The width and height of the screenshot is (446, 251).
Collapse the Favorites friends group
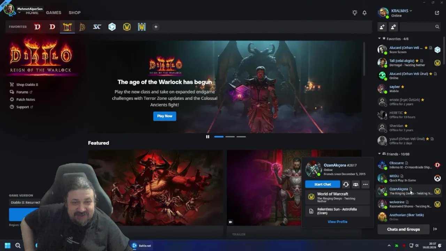(x=379, y=39)
